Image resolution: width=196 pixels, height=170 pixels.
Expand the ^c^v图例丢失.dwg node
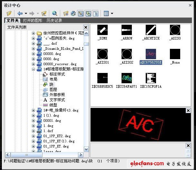[33, 38]
